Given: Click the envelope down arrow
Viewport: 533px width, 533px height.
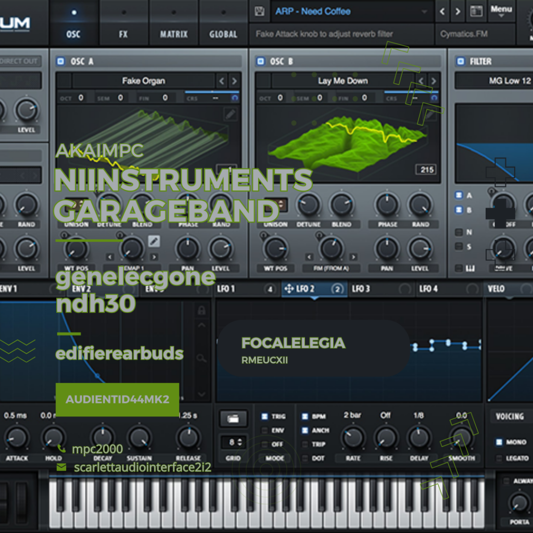Looking at the screenshot, I should click(x=201, y=395).
